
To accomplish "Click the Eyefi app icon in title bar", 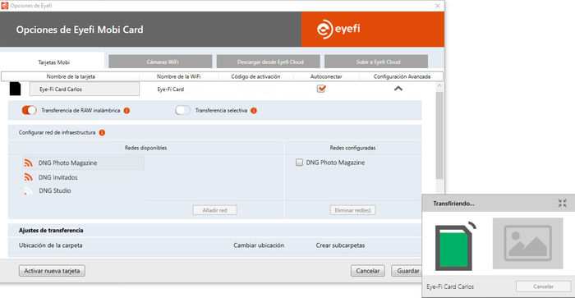I will (x=5, y=6).
